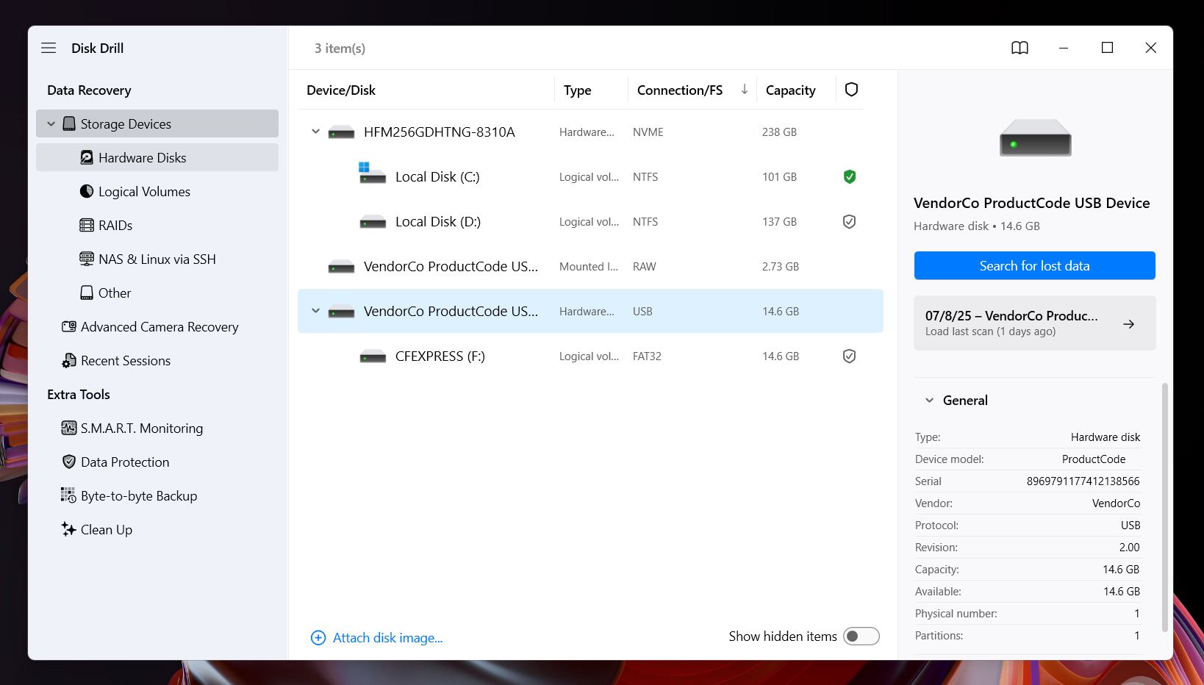Open the Clean Up tool
Image resolution: width=1204 pixels, height=685 pixels.
[x=157, y=529]
